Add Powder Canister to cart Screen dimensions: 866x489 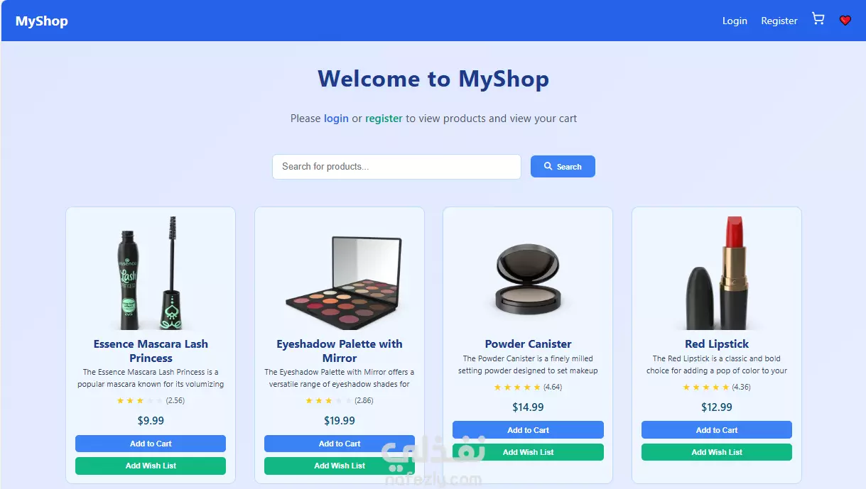[x=528, y=430]
